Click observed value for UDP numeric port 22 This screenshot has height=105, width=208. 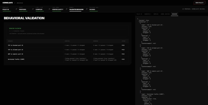pyautogui.click(x=103, y=54)
